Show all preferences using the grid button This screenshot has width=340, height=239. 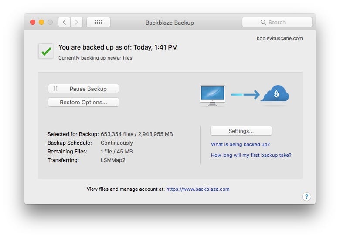pyautogui.click(x=98, y=22)
